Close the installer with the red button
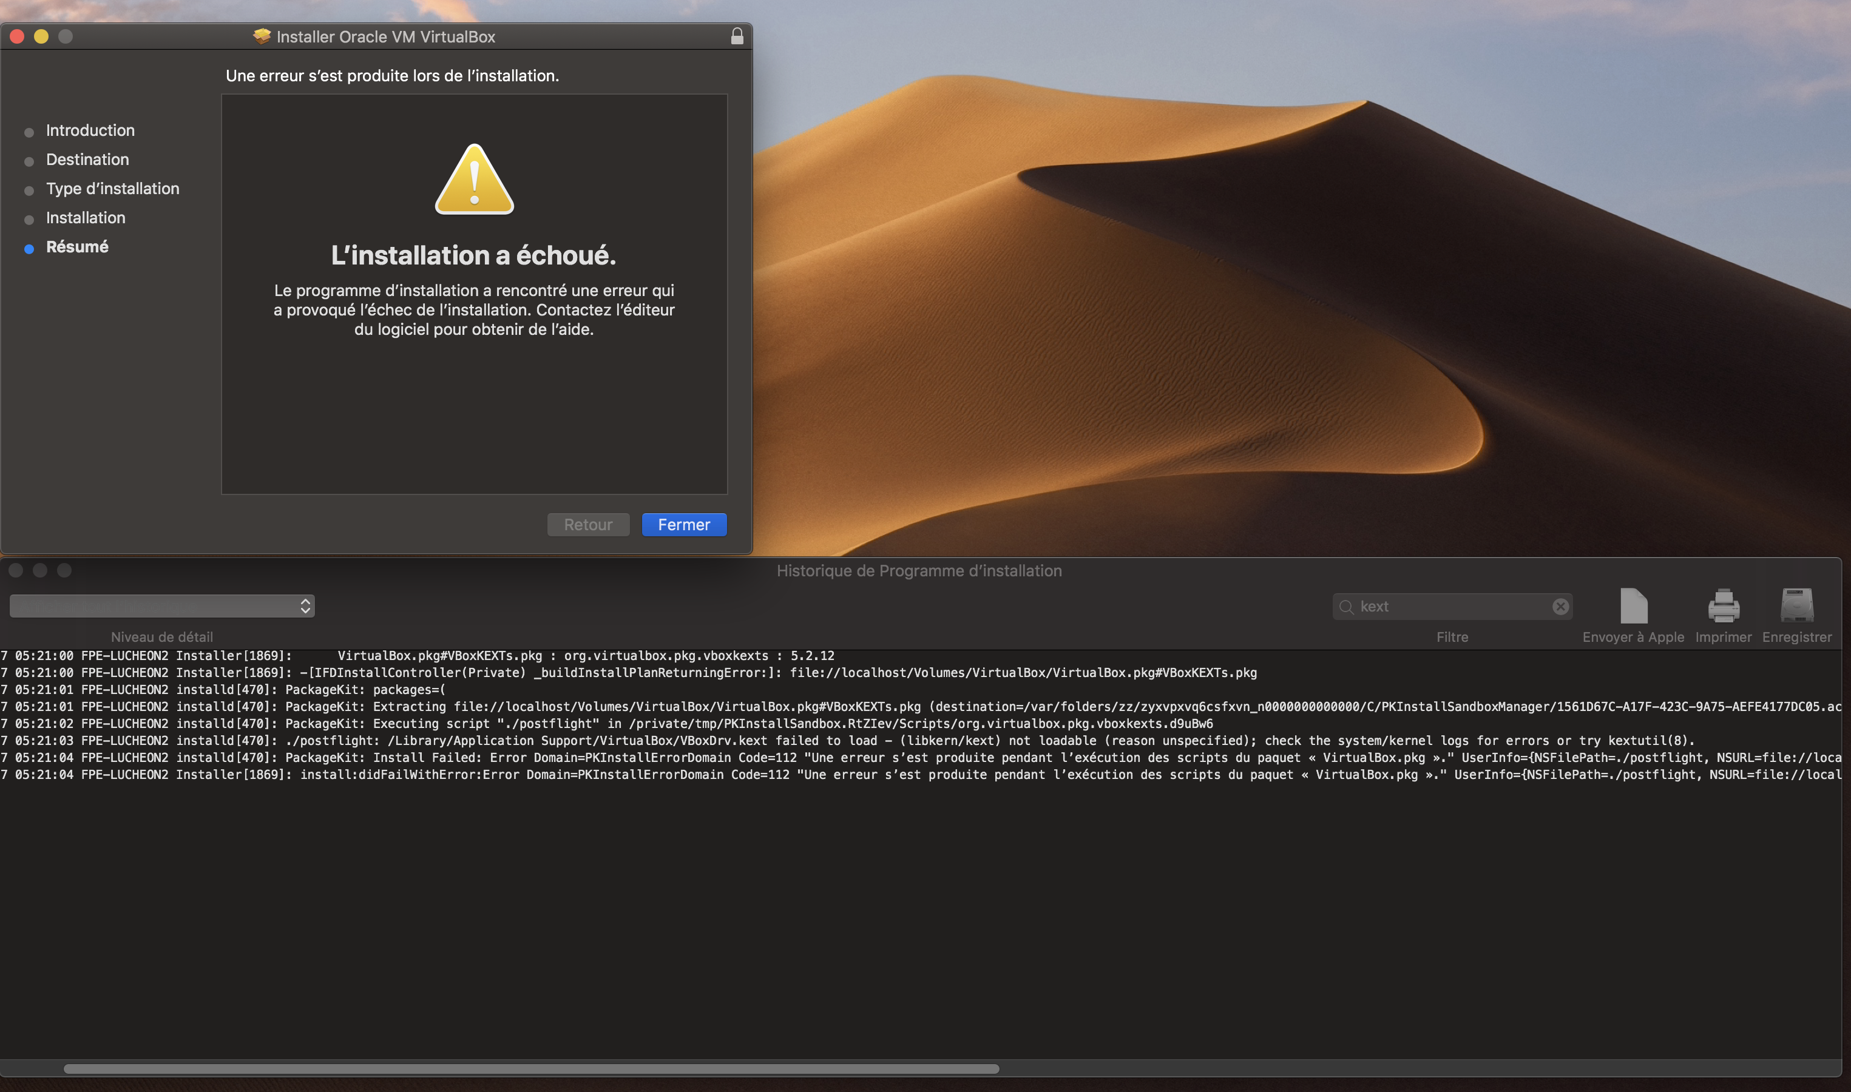 pos(17,36)
